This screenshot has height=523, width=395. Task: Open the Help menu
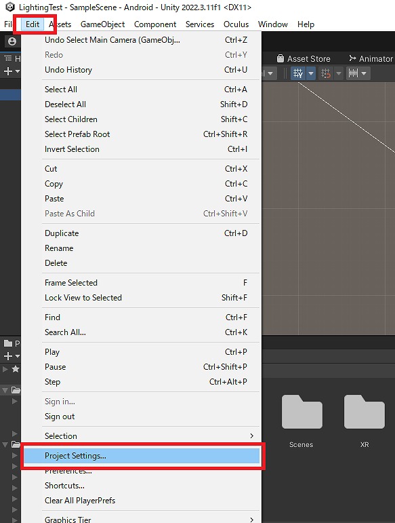pos(306,24)
